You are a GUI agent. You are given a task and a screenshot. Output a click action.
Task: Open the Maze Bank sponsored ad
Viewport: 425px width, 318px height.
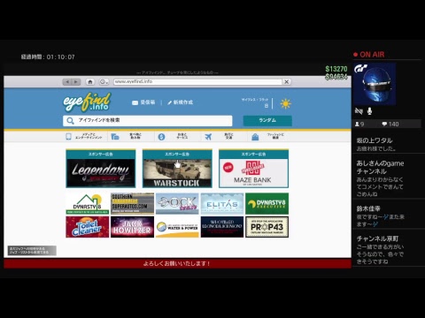[253, 169]
